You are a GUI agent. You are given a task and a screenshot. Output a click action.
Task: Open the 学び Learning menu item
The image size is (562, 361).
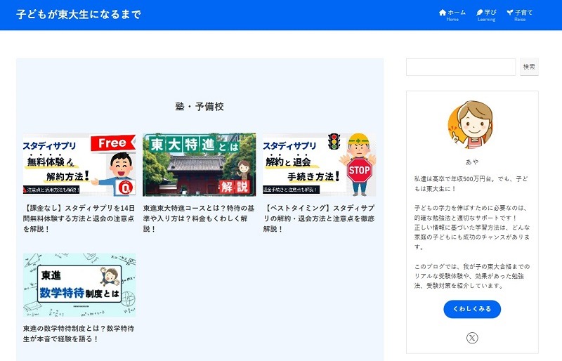click(x=486, y=15)
